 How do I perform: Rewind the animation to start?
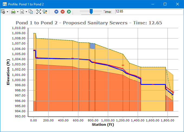click(x=56, y=12)
